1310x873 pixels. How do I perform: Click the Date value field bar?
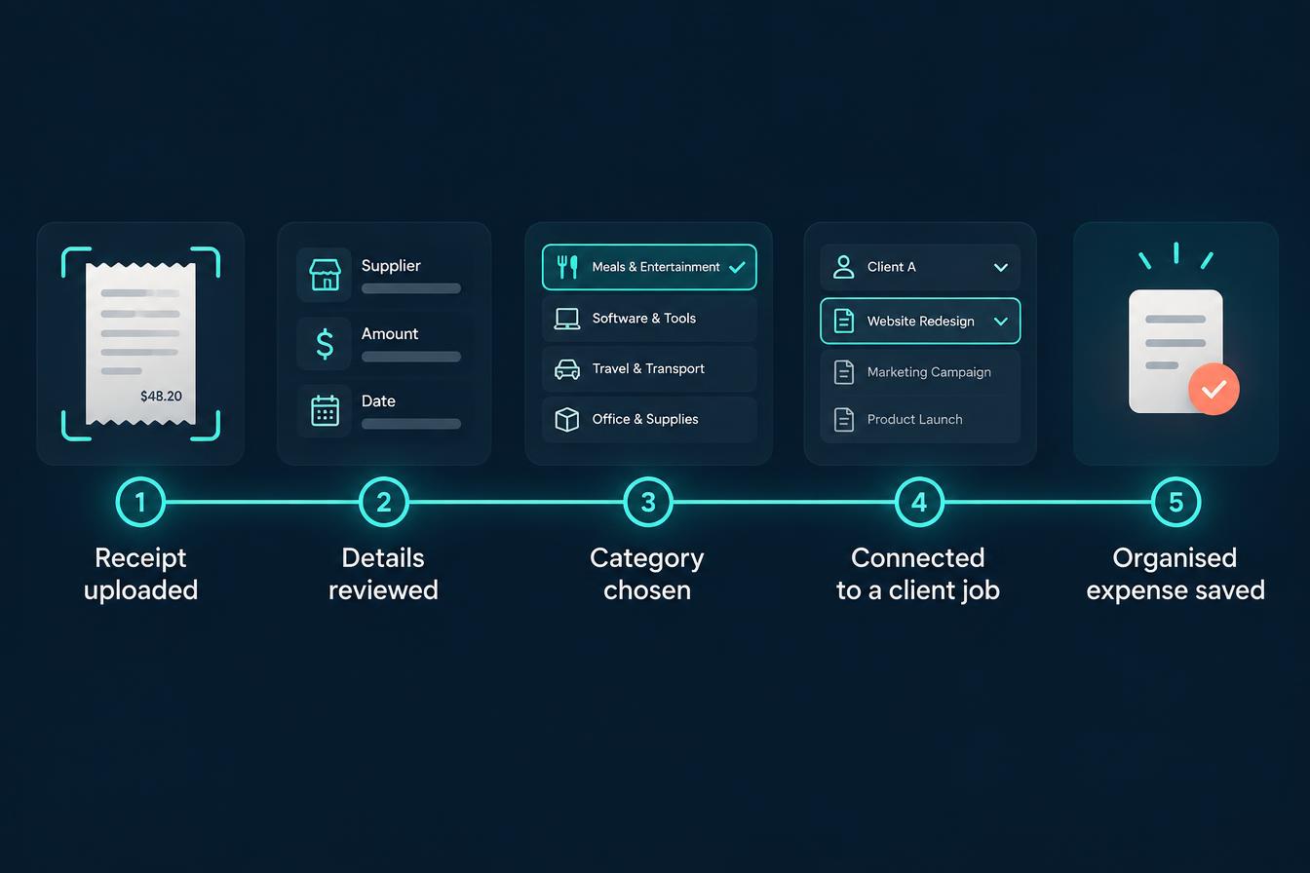tap(411, 424)
